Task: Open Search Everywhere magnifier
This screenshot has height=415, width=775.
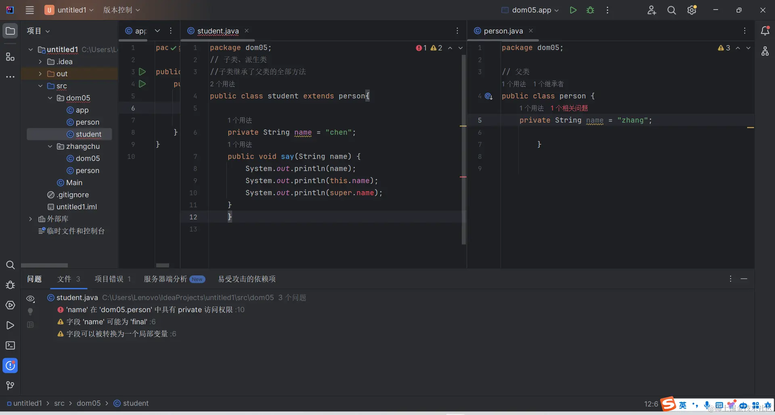Action: [671, 10]
